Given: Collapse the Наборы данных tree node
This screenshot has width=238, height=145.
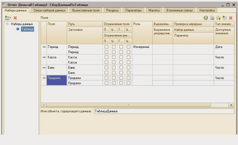Looking at the screenshot, I should point(7,24).
